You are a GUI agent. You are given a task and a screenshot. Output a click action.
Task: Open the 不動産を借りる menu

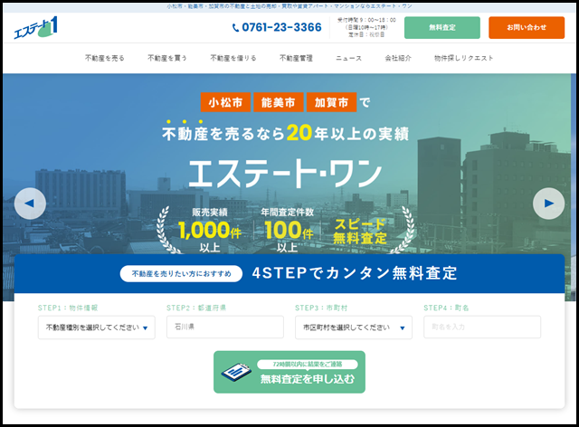click(233, 58)
